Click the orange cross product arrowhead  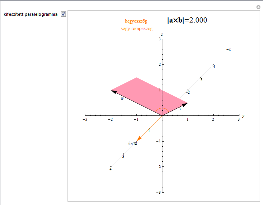coord(139,138)
